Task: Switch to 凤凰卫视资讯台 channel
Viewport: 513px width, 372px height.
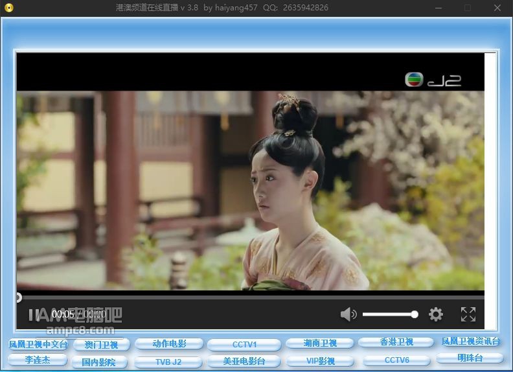Action: pyautogui.click(x=470, y=342)
